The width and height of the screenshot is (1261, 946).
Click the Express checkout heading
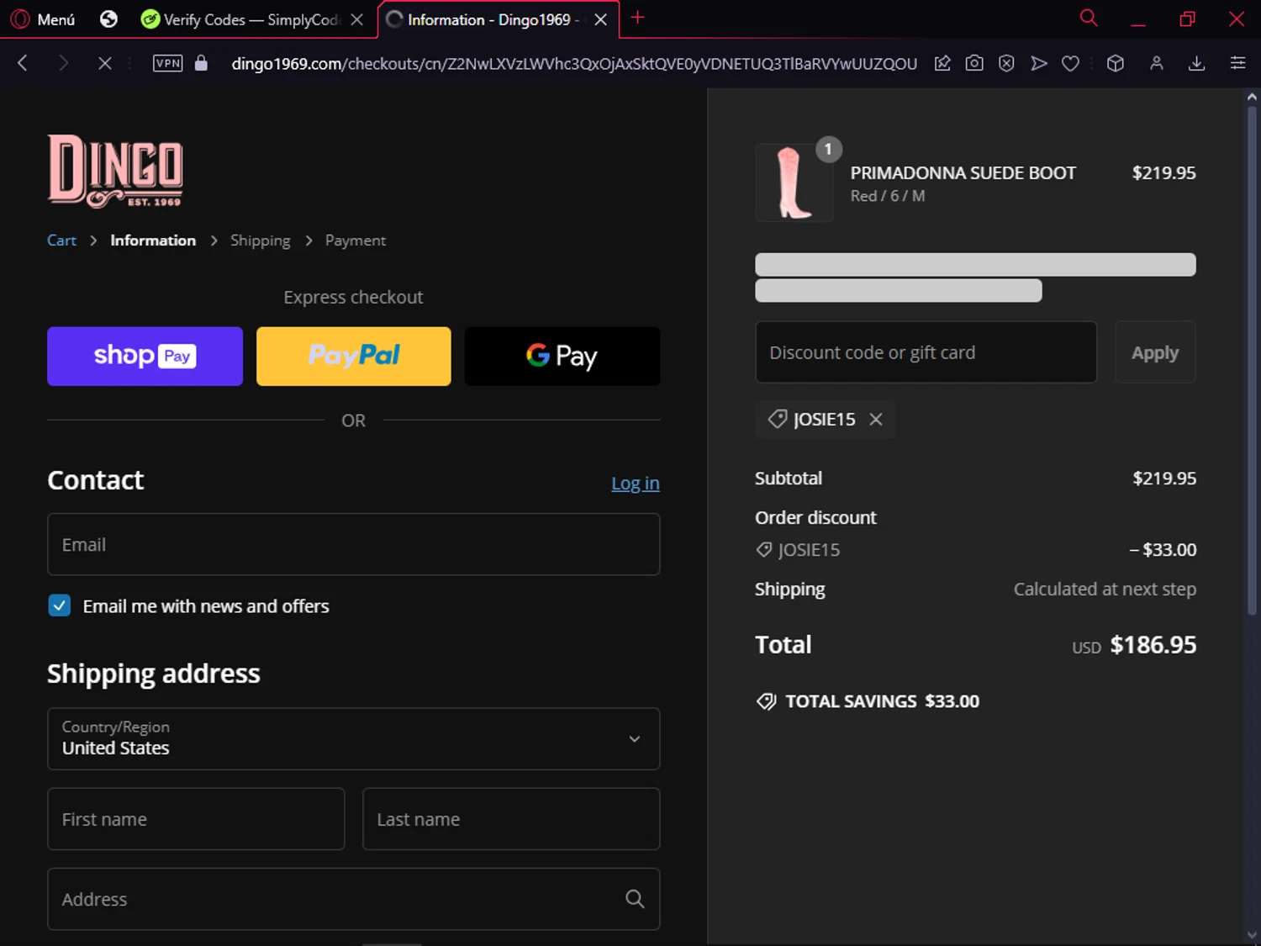tap(353, 298)
